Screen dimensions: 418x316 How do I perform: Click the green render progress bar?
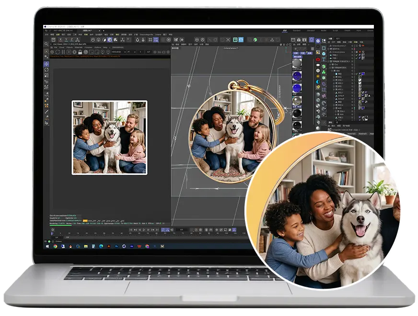60,226
